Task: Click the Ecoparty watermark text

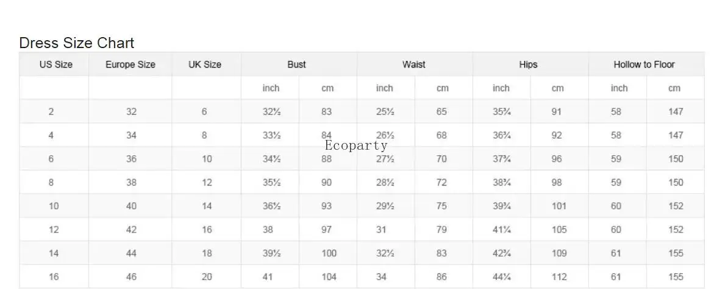Action: coord(356,145)
